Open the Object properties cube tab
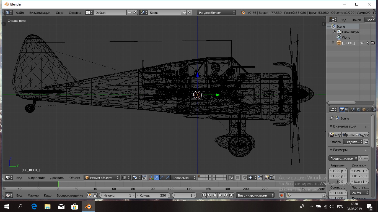378x212 pixels. click(364, 110)
